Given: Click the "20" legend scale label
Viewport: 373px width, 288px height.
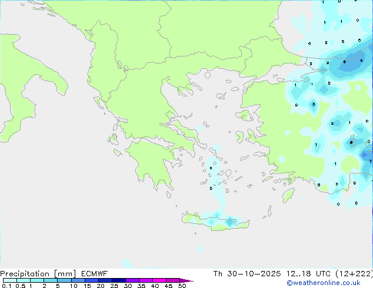Looking at the screenshot, I should [x=101, y=286].
